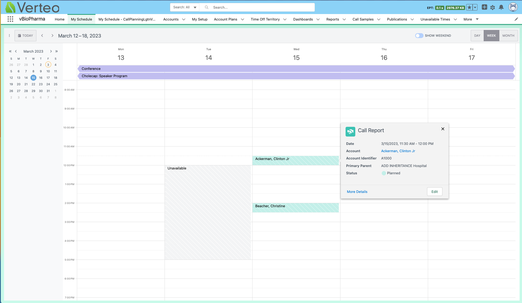The height and width of the screenshot is (303, 522).
Task: Toggle the Show Weekend switch
Action: coord(419,36)
